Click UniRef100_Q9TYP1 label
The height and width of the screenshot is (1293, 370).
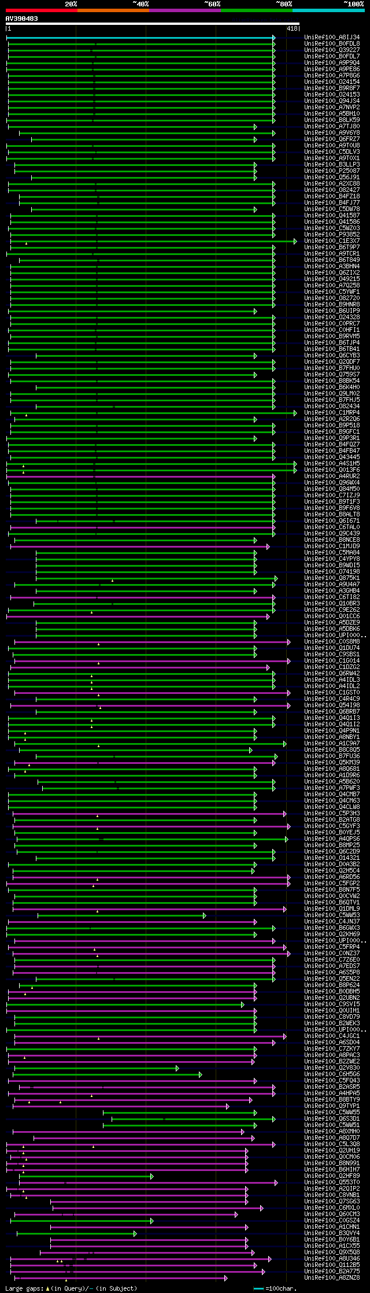pos(332,1106)
